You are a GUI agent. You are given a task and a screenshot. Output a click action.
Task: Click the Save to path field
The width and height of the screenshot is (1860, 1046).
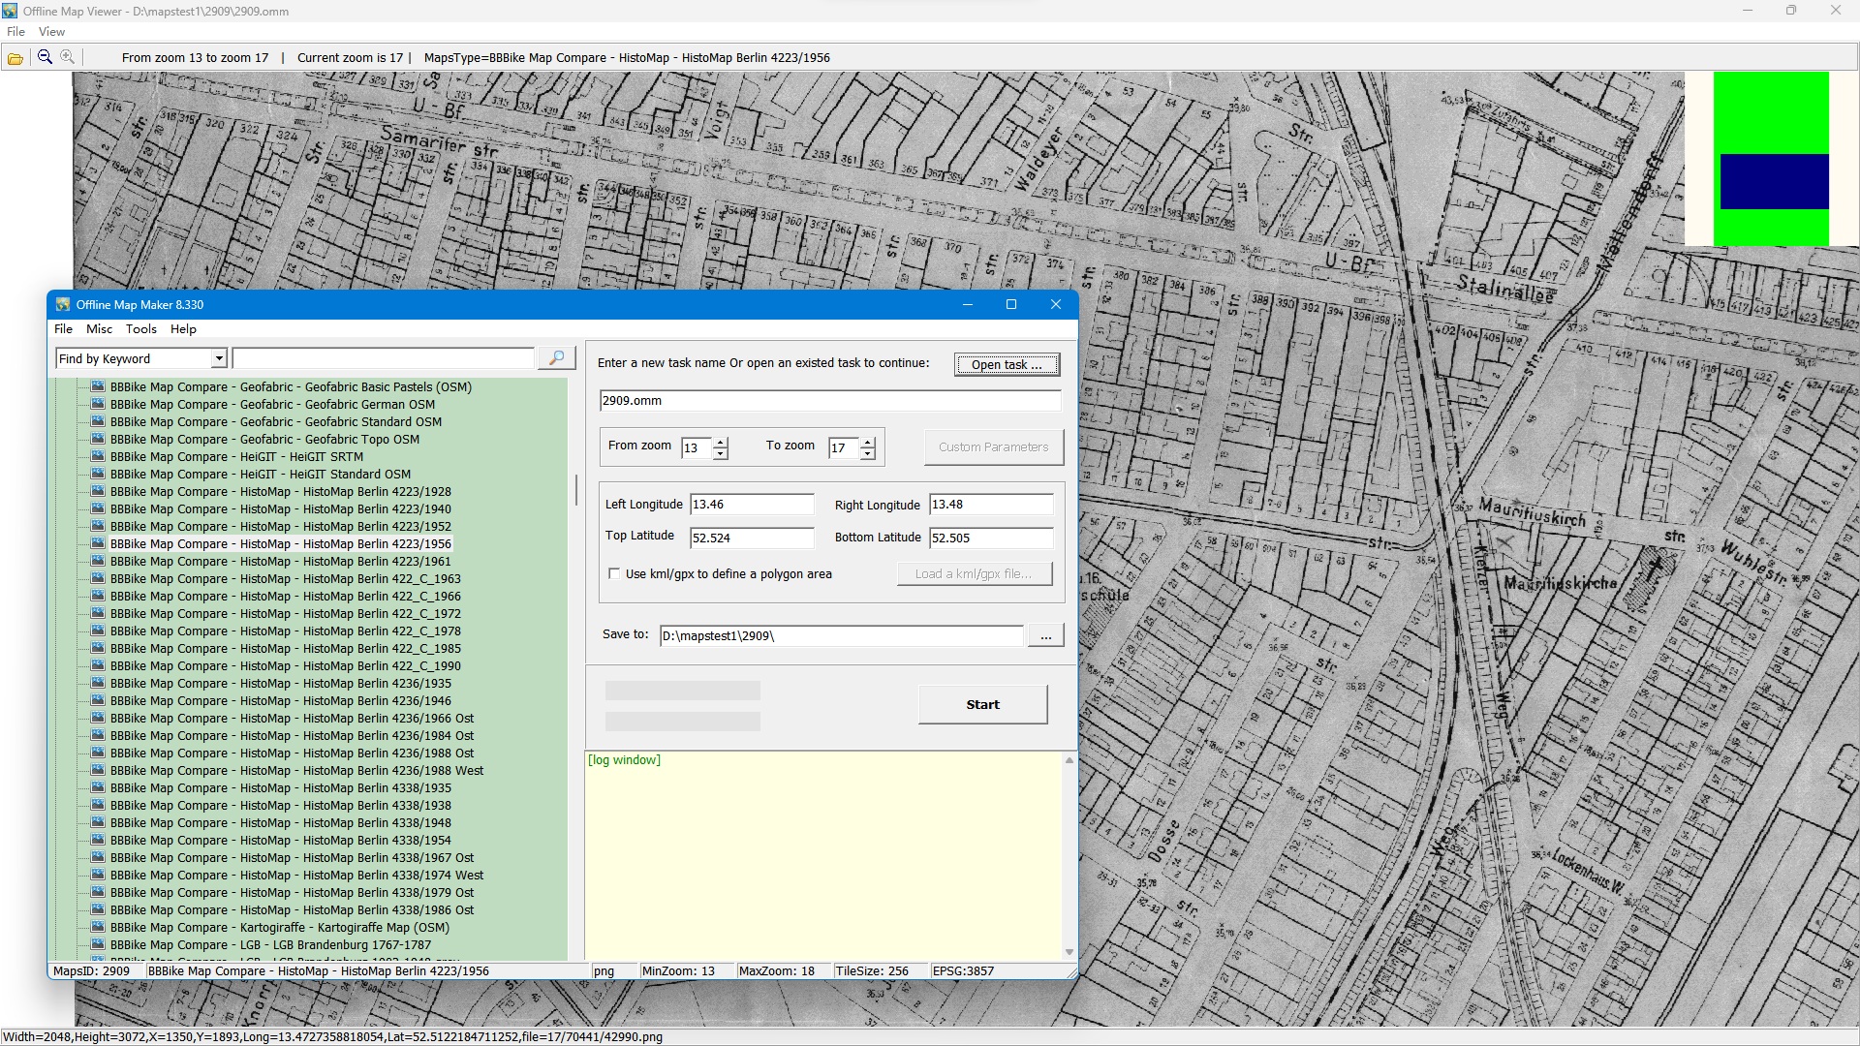[x=841, y=635]
